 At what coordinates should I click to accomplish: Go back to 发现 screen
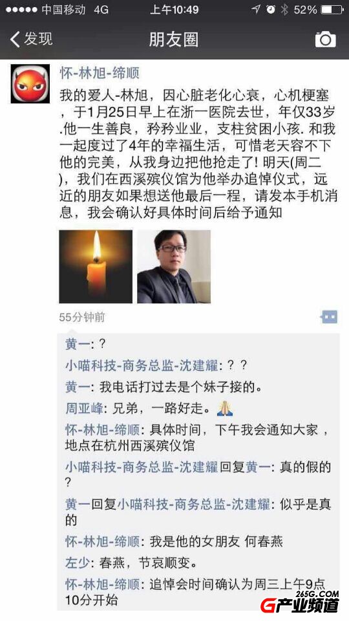(31, 39)
